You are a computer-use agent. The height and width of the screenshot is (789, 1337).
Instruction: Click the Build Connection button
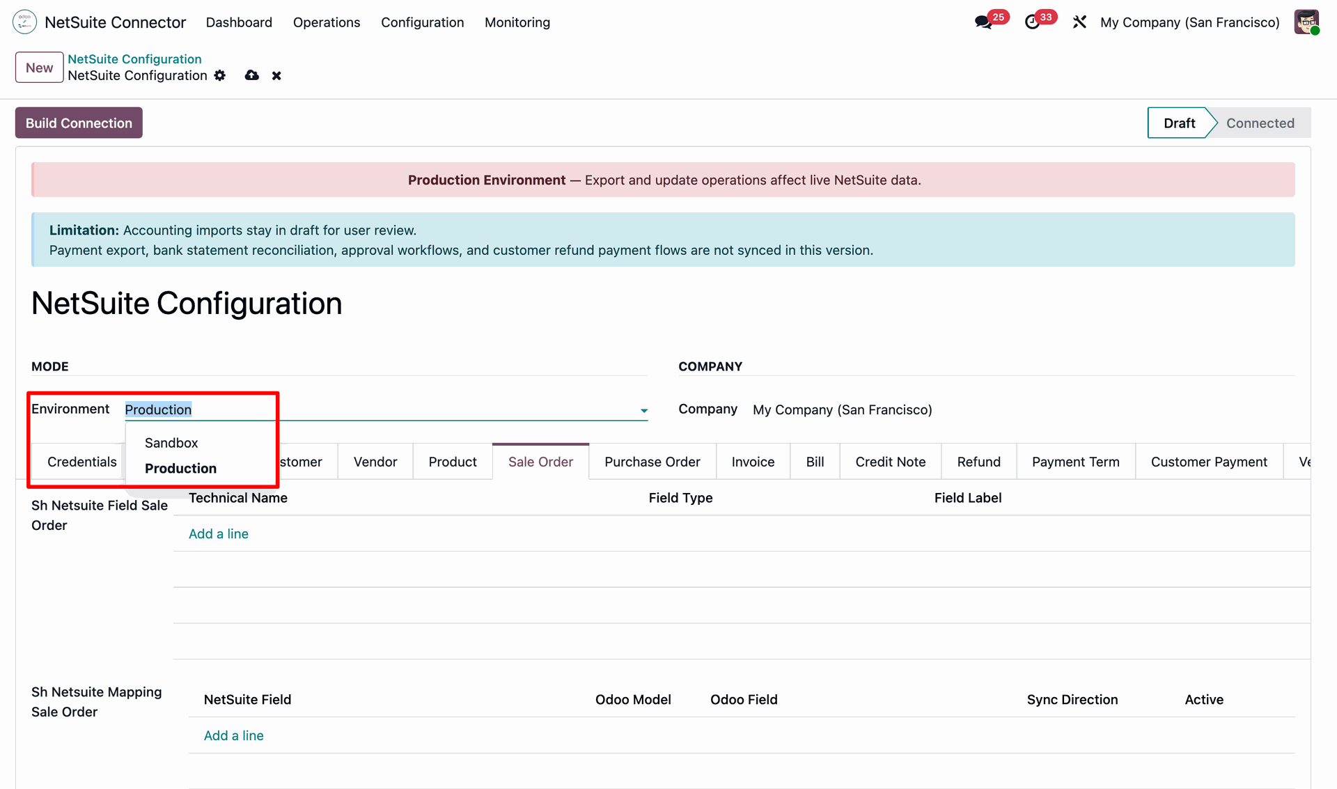79,123
